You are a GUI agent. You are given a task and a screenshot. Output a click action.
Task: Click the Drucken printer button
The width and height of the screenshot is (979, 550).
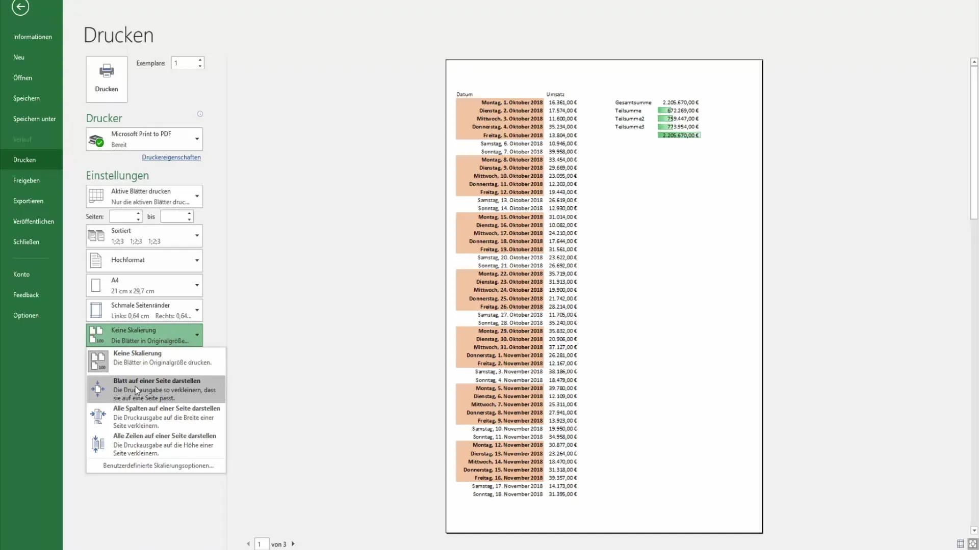(x=107, y=79)
